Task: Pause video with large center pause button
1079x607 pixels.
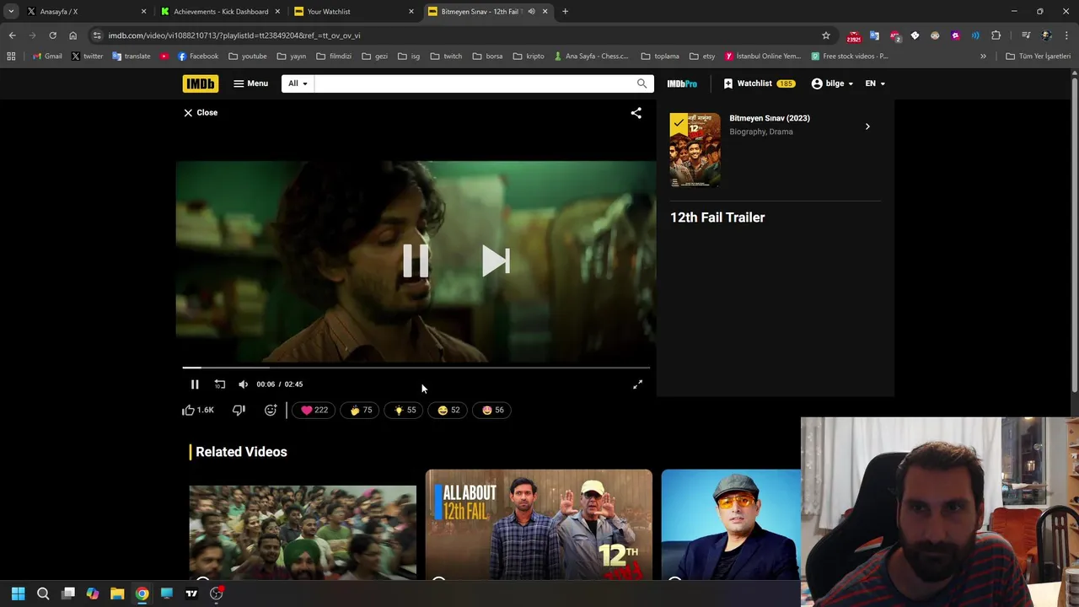Action: (x=416, y=261)
